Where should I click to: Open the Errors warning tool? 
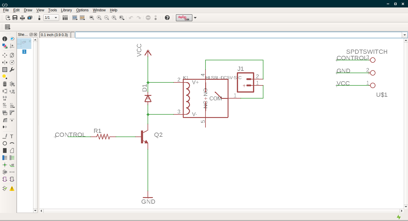(x=12, y=188)
